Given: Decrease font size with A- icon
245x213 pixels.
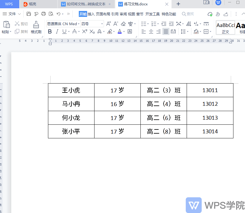Looking at the screenshot, I should click(116, 24).
